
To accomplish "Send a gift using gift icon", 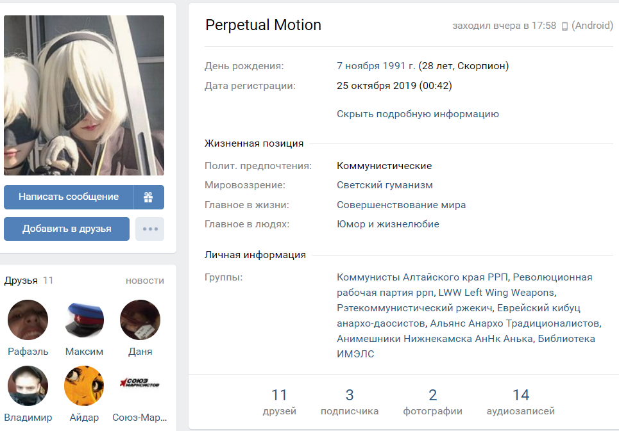I will (x=148, y=197).
